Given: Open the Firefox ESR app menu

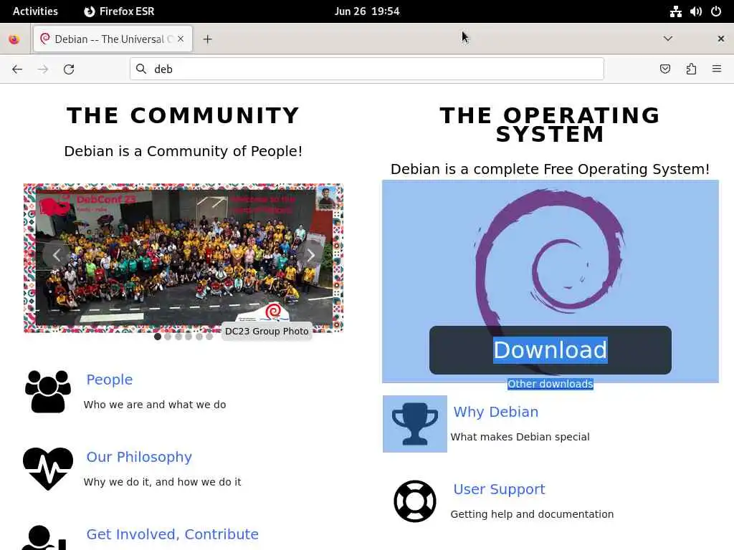Looking at the screenshot, I should (x=119, y=11).
